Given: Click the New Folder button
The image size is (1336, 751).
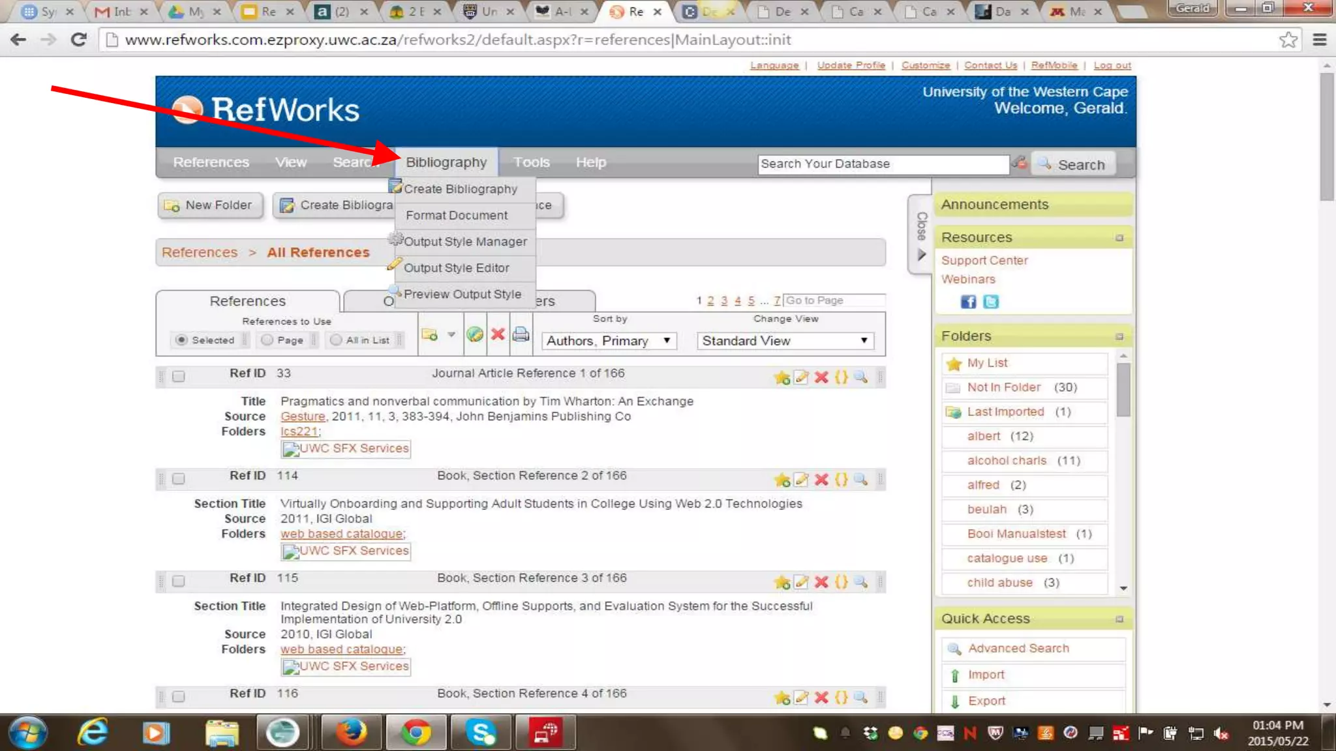Looking at the screenshot, I should point(209,205).
